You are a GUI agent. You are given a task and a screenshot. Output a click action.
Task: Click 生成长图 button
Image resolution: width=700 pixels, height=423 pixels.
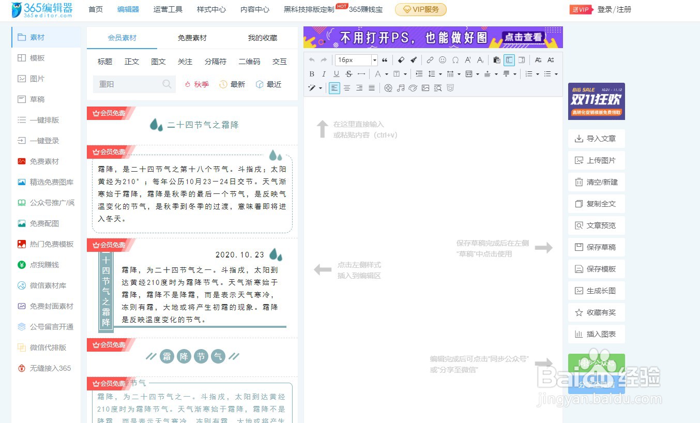coord(596,291)
